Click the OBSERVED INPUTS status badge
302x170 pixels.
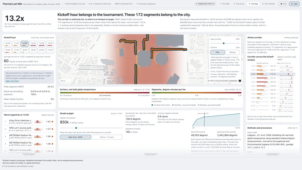point(205,4)
